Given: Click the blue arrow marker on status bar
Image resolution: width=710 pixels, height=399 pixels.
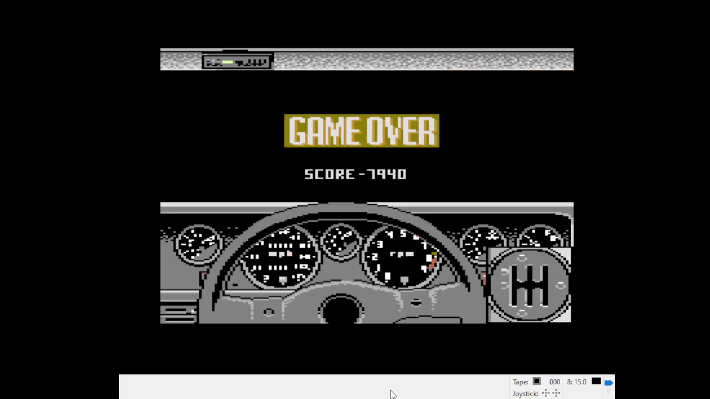Looking at the screenshot, I should click(609, 382).
